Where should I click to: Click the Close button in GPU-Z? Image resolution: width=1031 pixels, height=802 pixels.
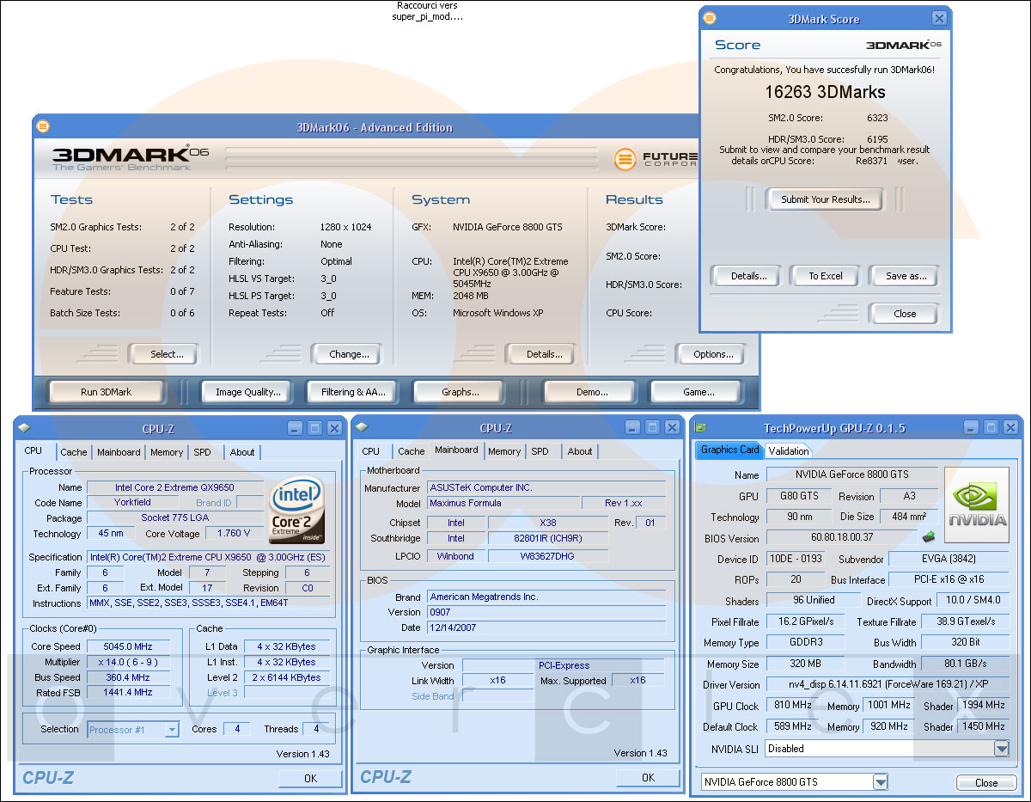(986, 782)
